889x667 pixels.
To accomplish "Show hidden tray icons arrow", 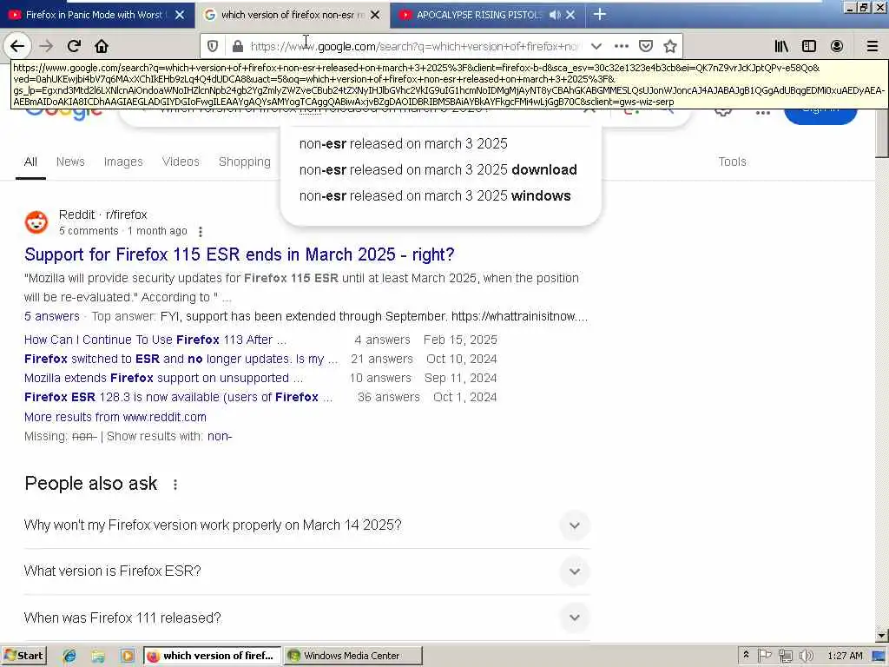I will click(x=746, y=655).
